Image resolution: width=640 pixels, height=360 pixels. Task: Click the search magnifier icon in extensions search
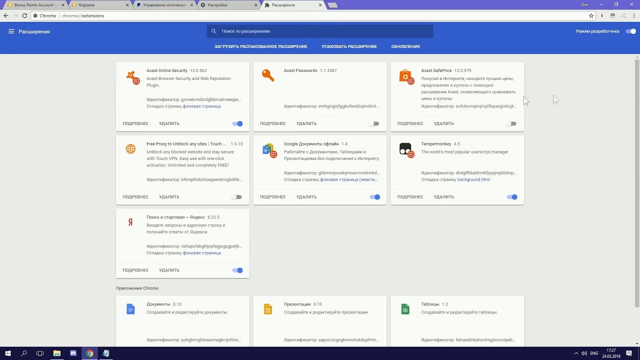click(214, 31)
